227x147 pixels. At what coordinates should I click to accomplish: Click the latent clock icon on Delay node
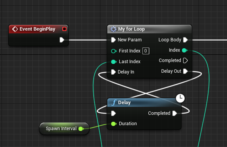pos(180,98)
